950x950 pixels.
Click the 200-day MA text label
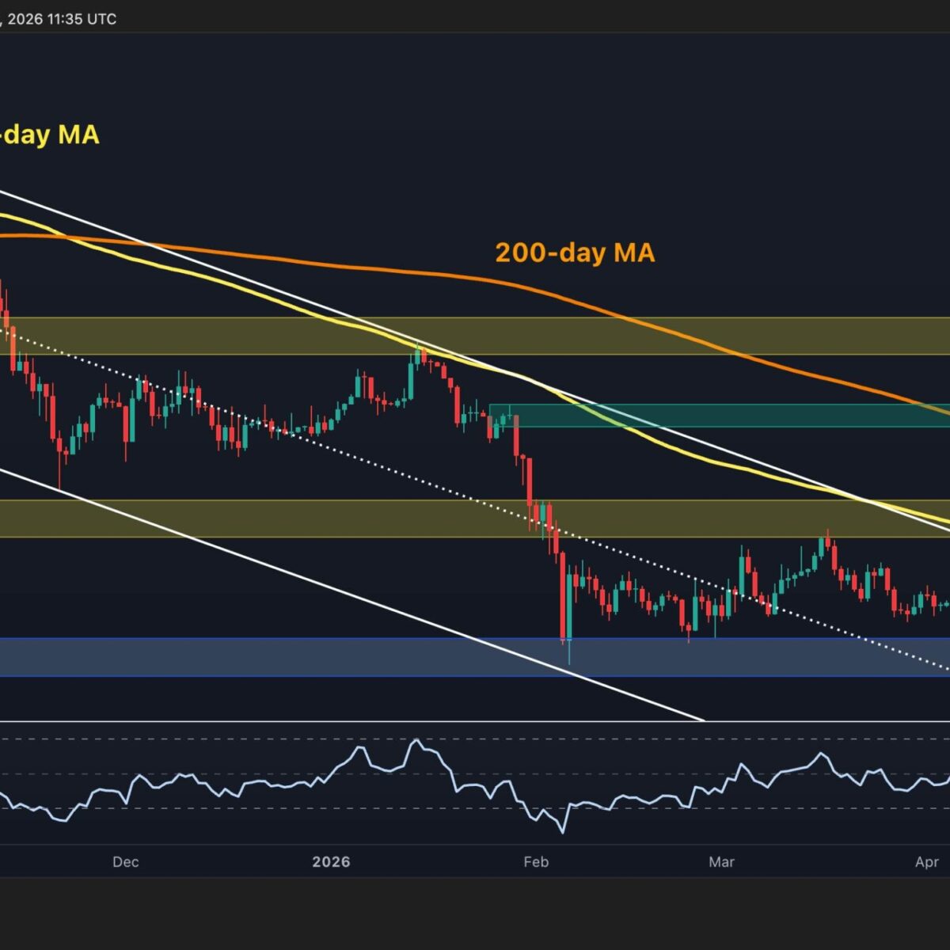(x=575, y=253)
